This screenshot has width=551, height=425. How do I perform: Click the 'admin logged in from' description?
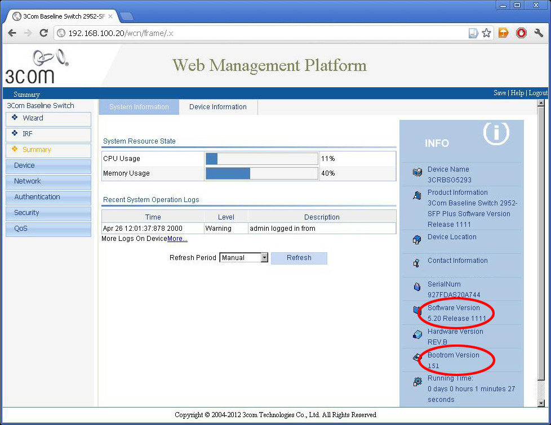[282, 229]
